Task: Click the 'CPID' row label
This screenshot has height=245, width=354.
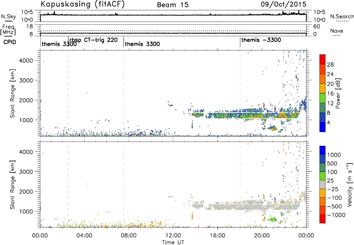Action: click(10, 42)
